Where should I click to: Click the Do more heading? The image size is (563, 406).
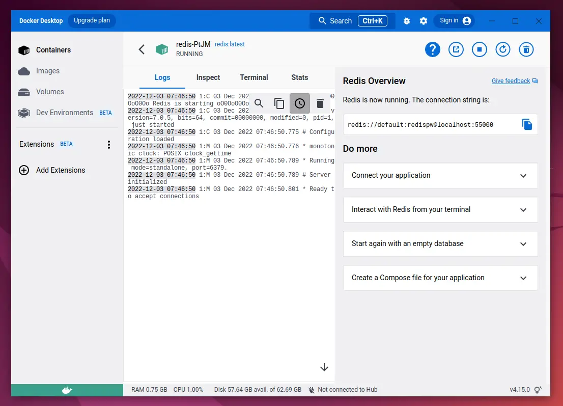point(360,149)
